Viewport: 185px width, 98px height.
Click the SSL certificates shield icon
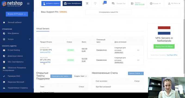click(x=4, y=62)
